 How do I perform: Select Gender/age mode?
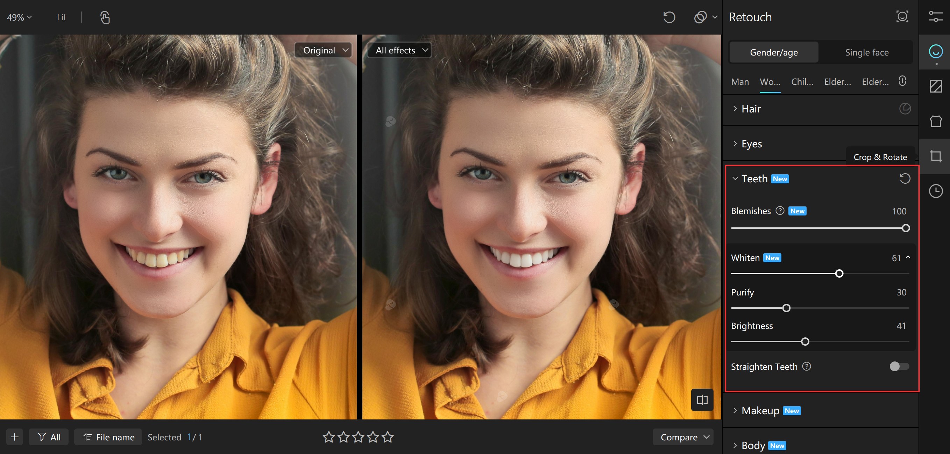(774, 53)
